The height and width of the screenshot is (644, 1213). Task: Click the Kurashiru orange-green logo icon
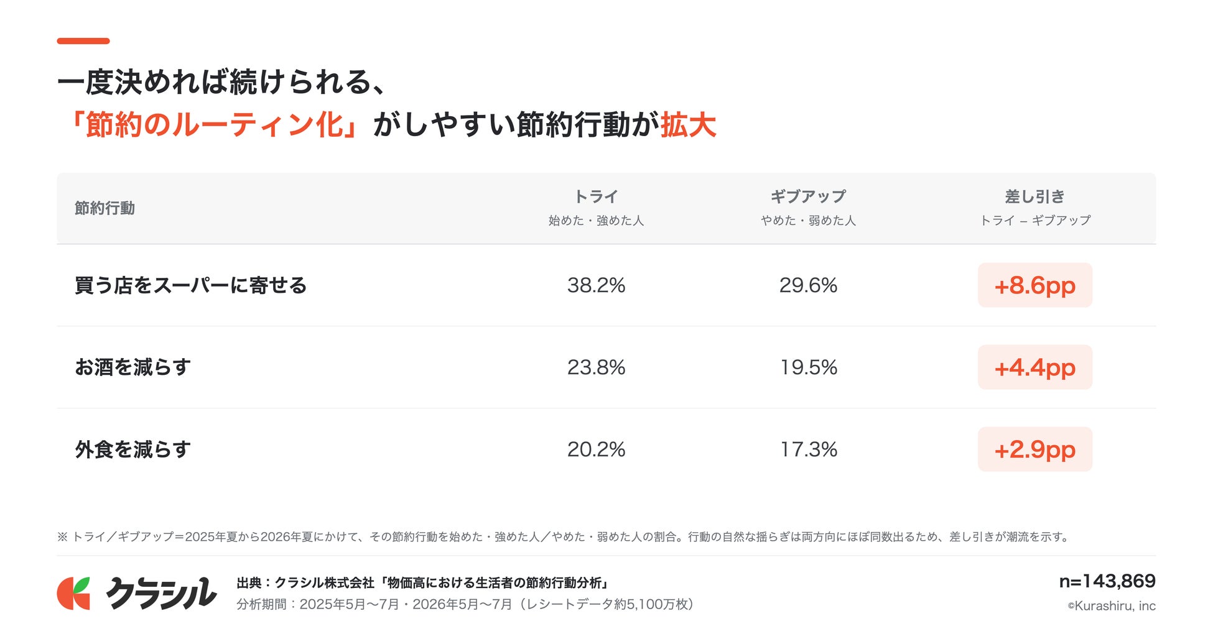click(73, 593)
